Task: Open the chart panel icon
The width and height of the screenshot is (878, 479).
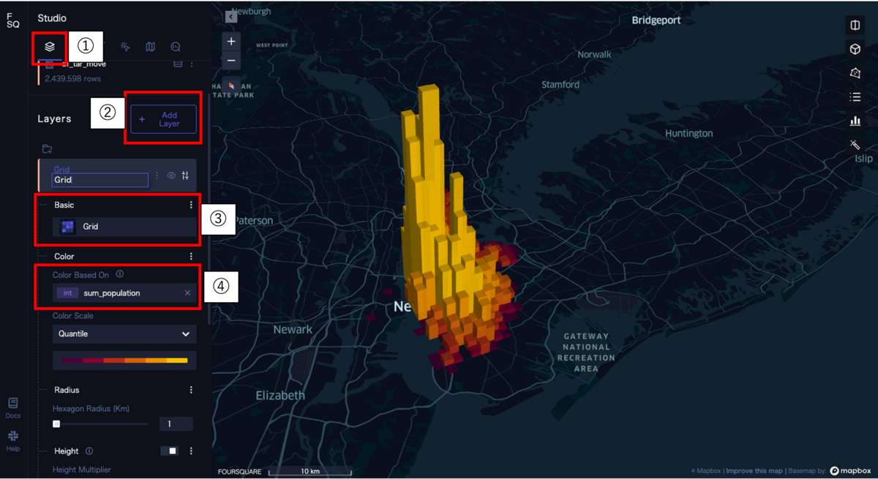Action: coord(855,121)
